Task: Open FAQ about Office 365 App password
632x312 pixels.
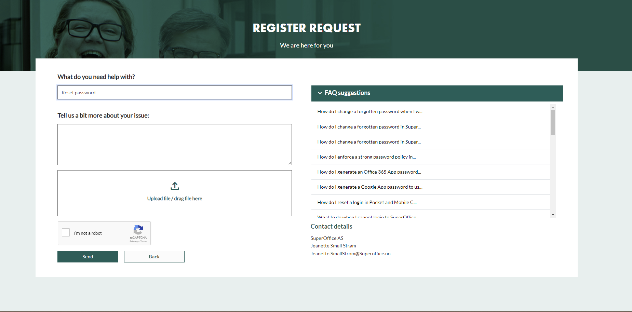Action: tap(369, 172)
